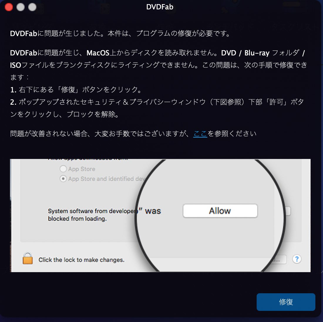Click the blue question mark help icon
323x322 pixels.
pos(297,259)
